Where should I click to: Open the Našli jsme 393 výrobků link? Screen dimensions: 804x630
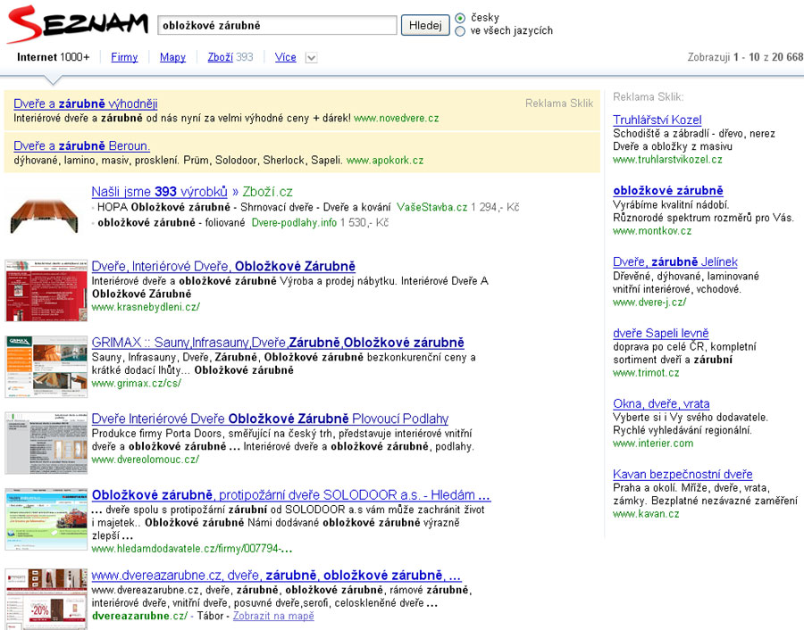tap(160, 192)
